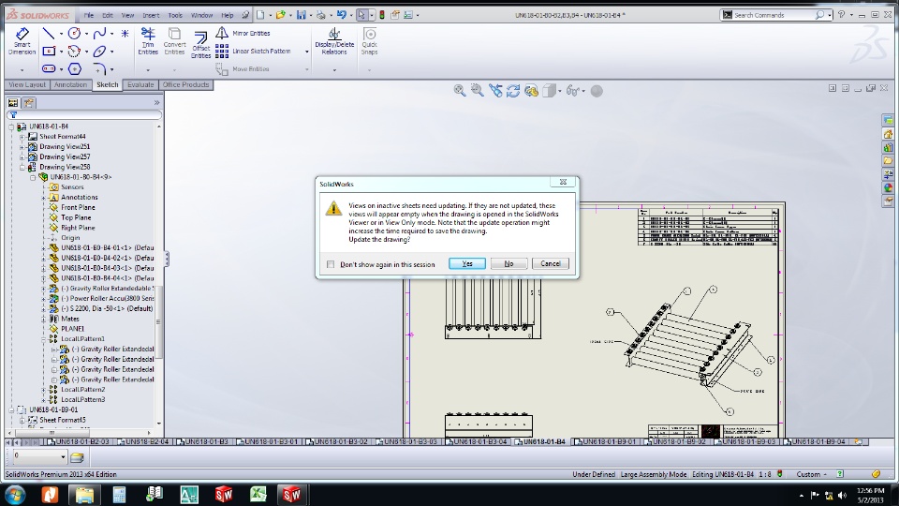899x506 pixels.
Task: Open File Explorer from the taskbar
Action: click(84, 494)
